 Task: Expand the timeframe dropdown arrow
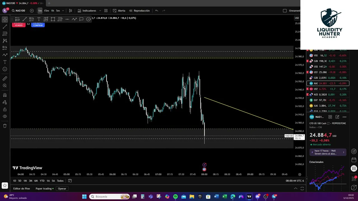pos(63,11)
